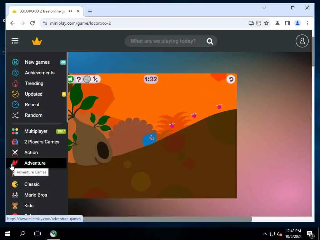Click the Recent clock icon

pyautogui.click(x=15, y=104)
